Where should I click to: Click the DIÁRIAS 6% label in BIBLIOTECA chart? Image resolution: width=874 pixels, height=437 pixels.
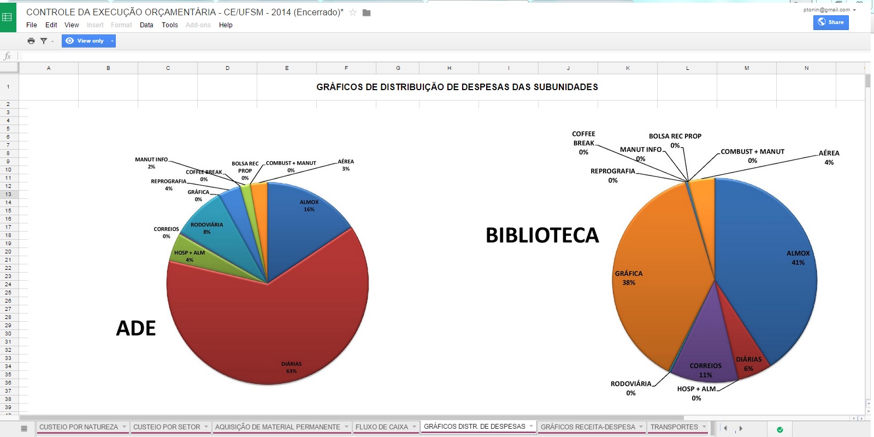coord(748,364)
